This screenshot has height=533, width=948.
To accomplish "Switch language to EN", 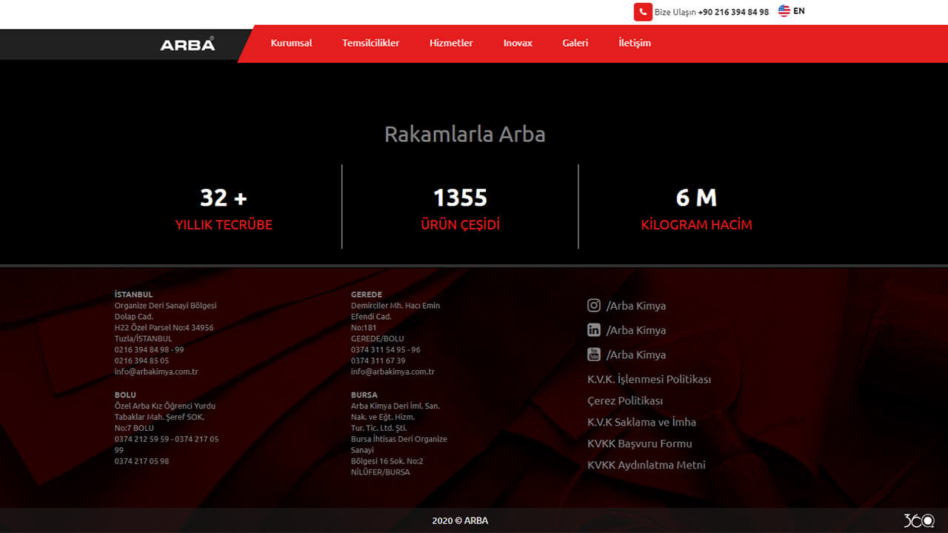I will click(x=799, y=11).
